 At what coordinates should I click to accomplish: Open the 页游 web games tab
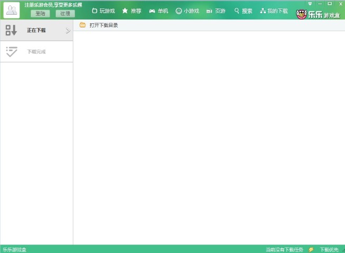coord(216,11)
